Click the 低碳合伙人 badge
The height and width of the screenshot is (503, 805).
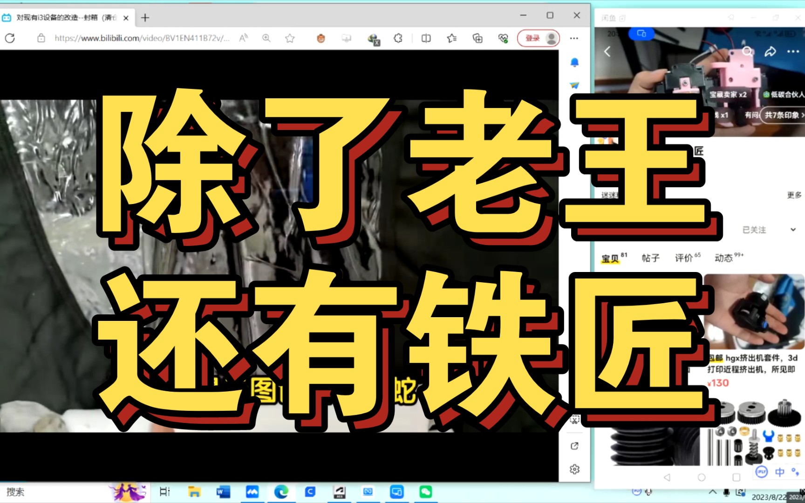pos(783,95)
